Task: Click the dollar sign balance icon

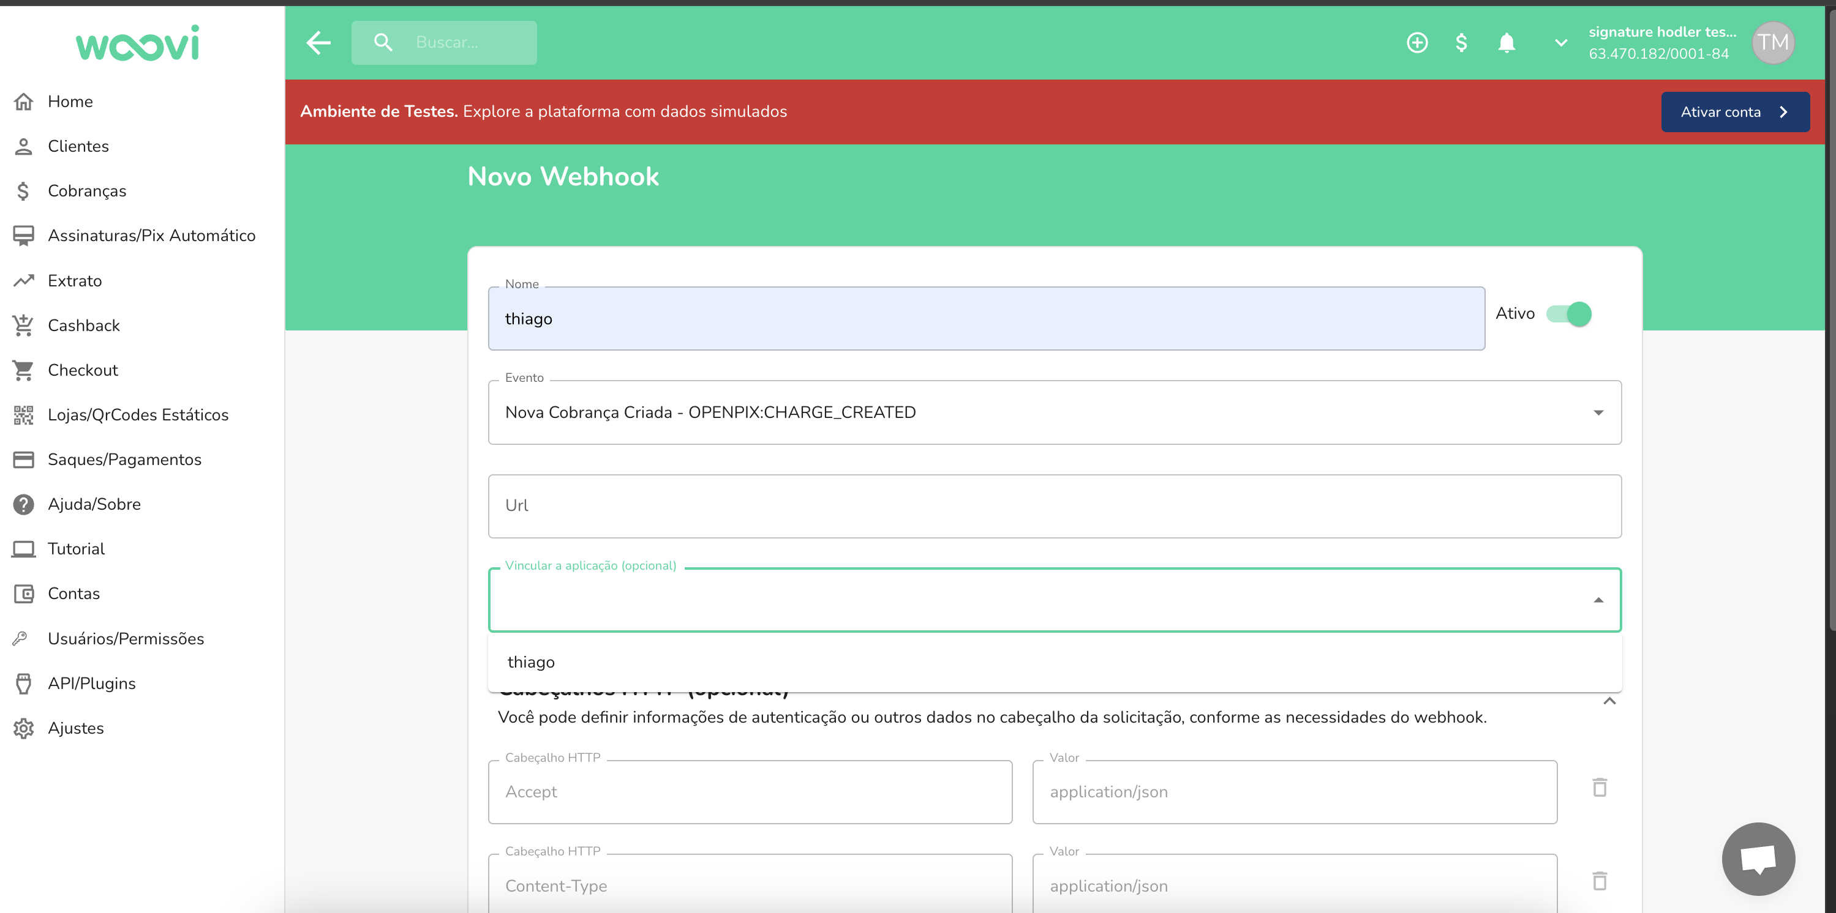Action: [1461, 42]
